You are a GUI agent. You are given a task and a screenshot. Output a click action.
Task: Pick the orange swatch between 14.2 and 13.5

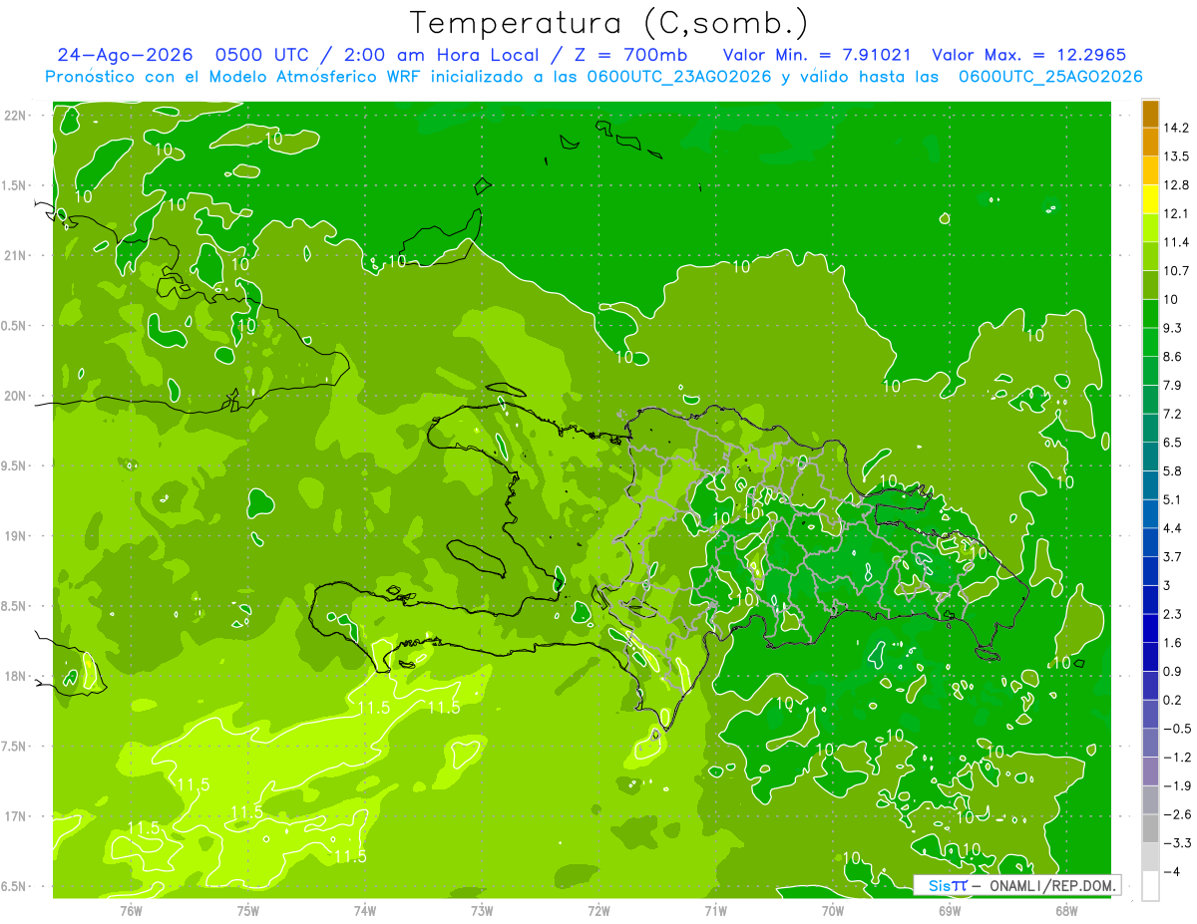pos(1150,143)
